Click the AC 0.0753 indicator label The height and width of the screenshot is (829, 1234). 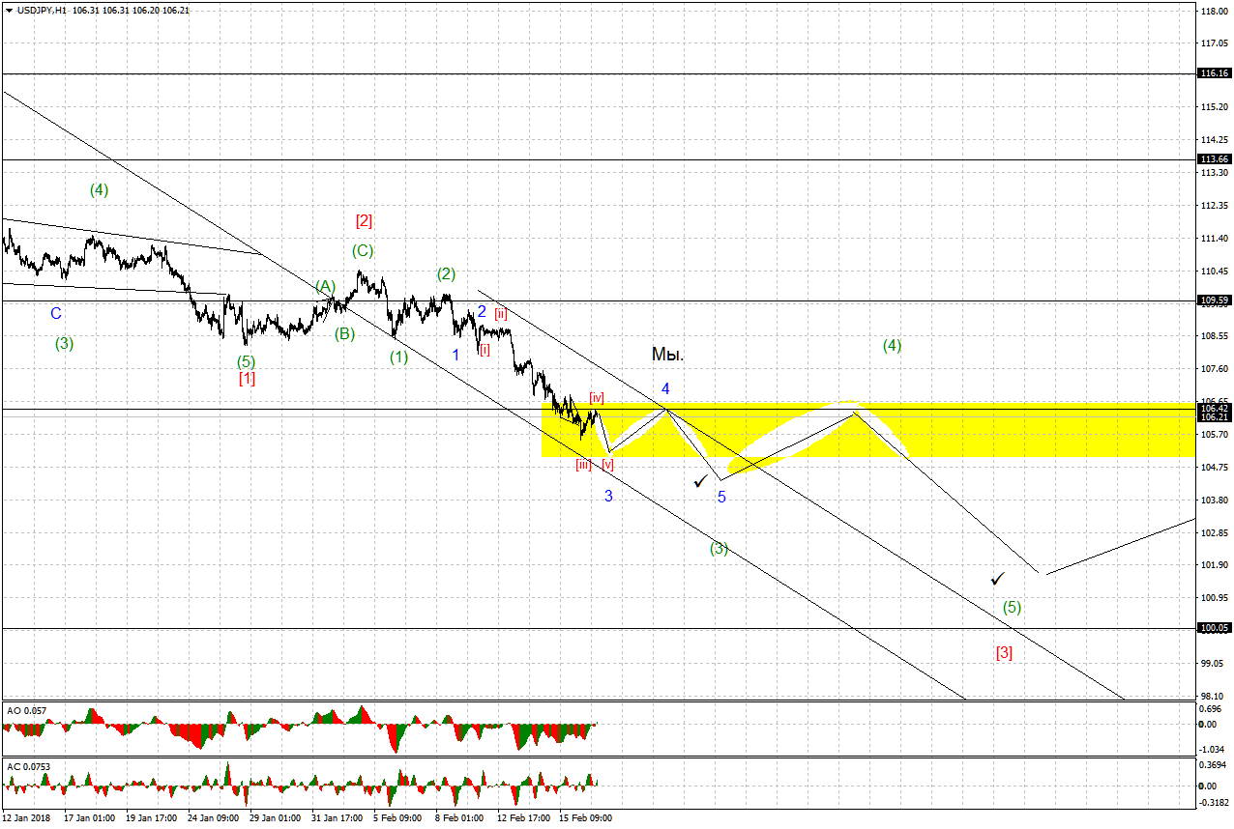29,766
